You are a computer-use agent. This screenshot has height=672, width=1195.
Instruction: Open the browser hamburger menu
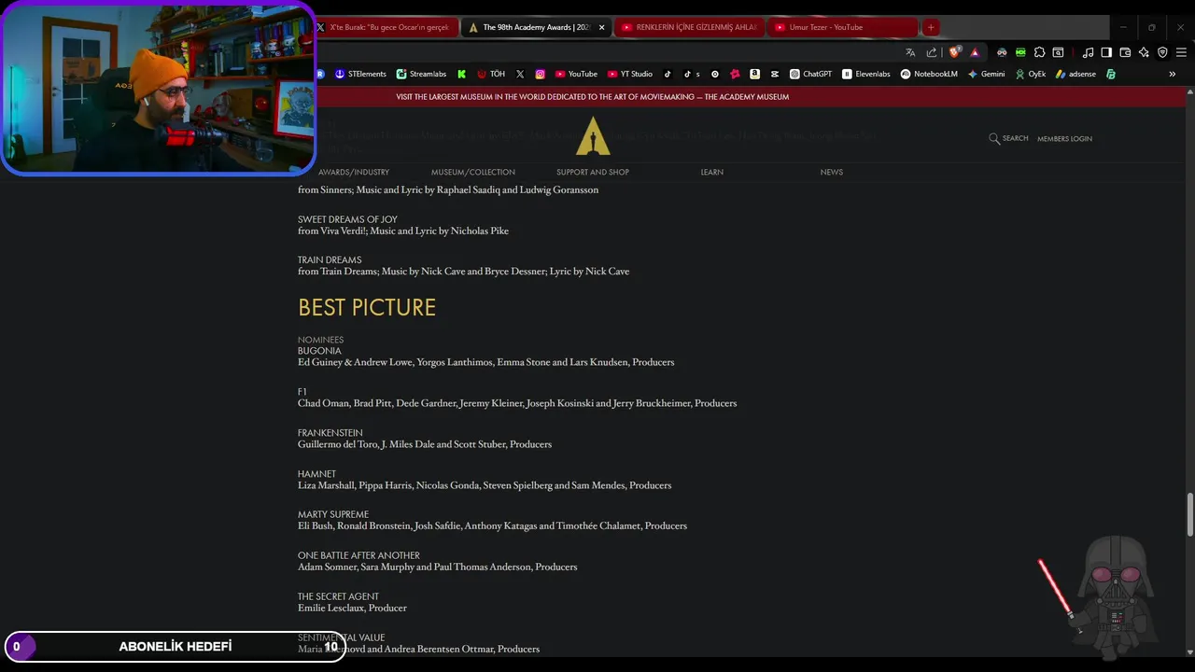point(1181,52)
